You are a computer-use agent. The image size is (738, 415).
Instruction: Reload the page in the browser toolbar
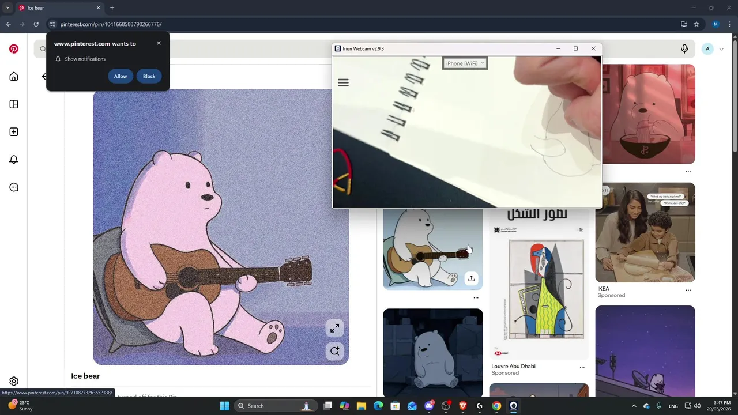tap(36, 24)
